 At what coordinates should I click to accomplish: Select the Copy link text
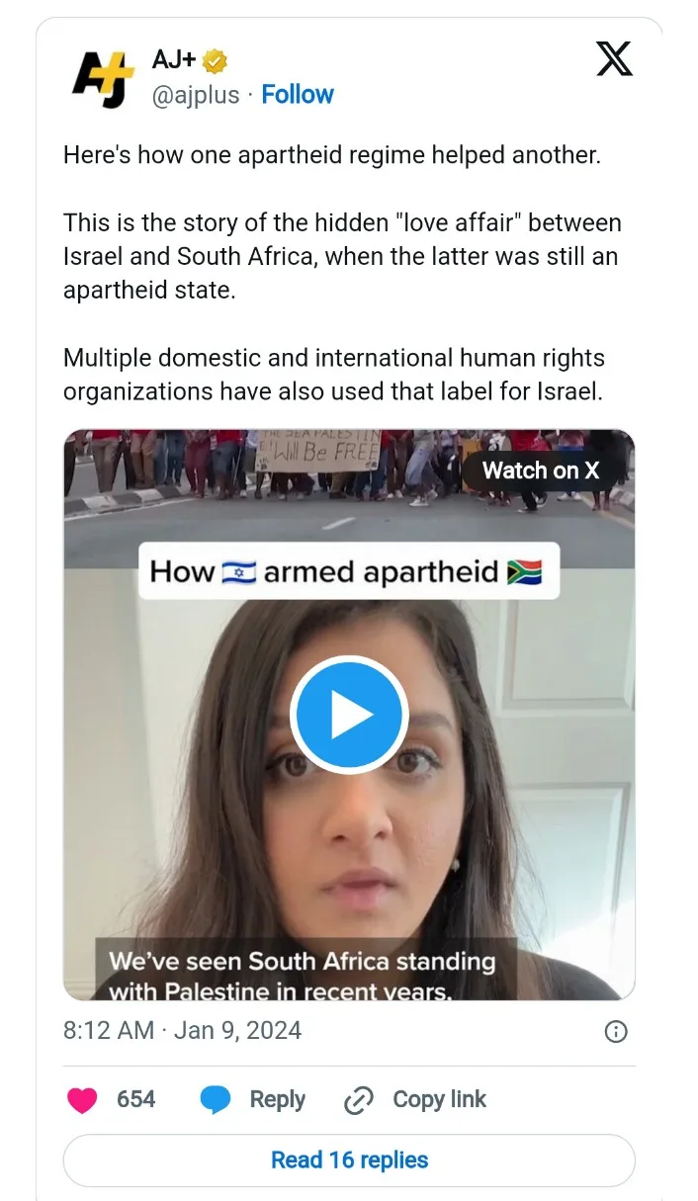tap(439, 1099)
